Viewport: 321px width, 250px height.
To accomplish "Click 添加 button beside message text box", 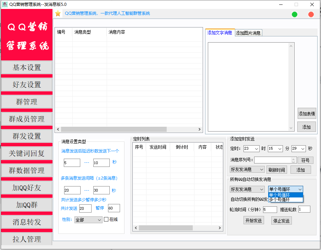I will pyautogui.click(x=307, y=127).
